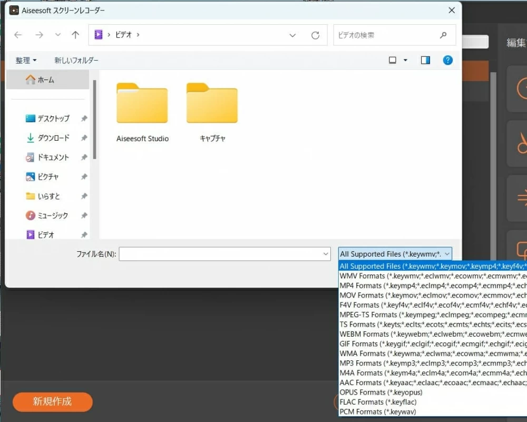Expand the recent locations chevron
The image size is (527, 422).
(58, 35)
